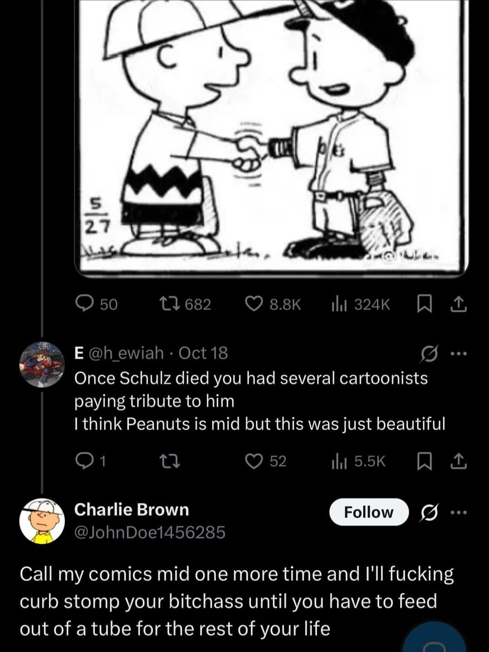This screenshot has width=489, height=652.
Task: Share the Peanuts comic tweet
Action: 458,304
